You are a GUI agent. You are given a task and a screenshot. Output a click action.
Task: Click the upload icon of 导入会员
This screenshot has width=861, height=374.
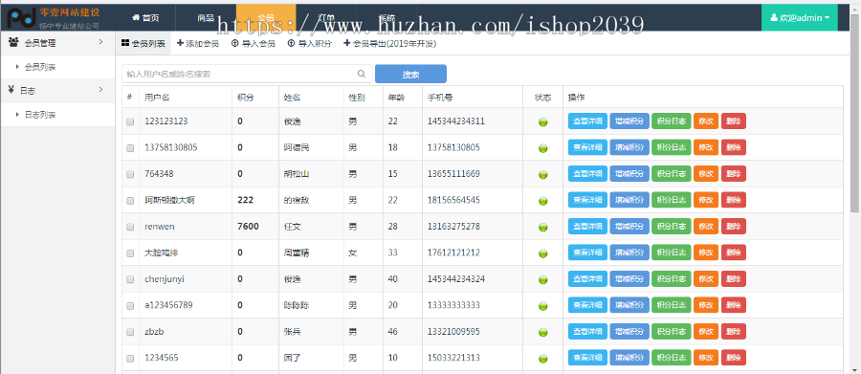tap(235, 43)
